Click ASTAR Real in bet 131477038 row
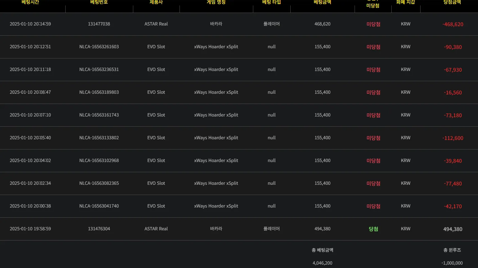 [x=156, y=24]
